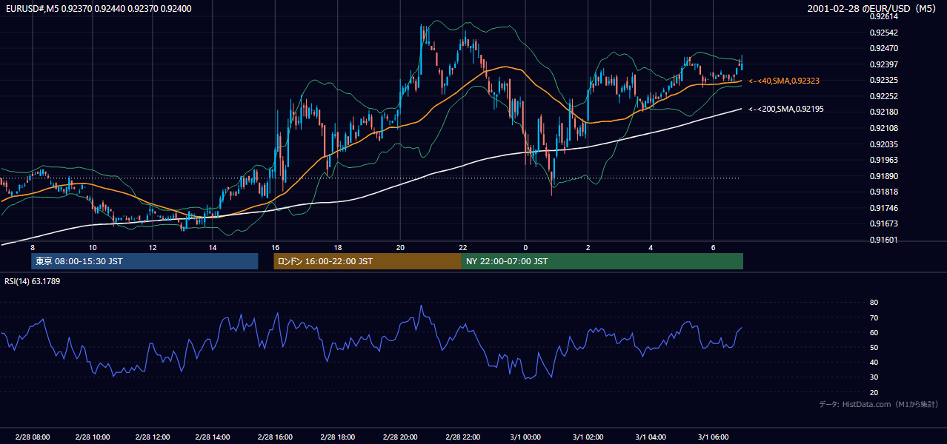
Task: Click the 2/28 18:00 date label
Action: point(338,437)
